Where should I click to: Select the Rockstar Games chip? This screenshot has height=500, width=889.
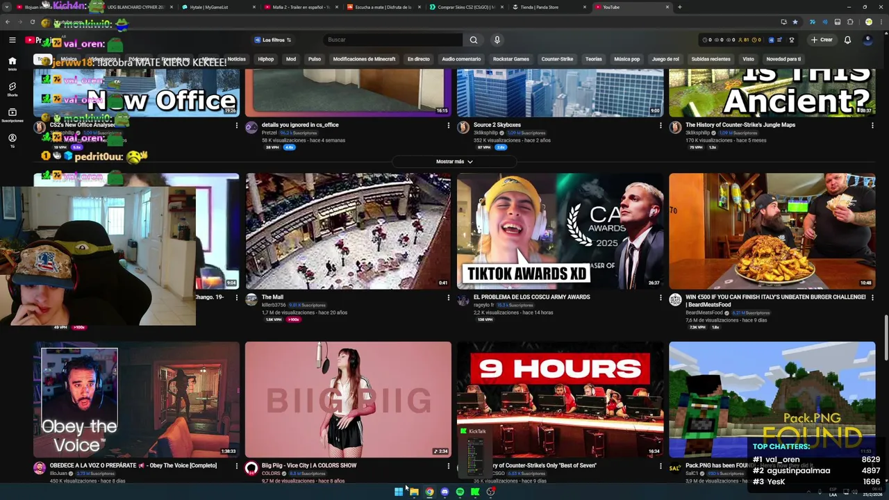pos(511,59)
